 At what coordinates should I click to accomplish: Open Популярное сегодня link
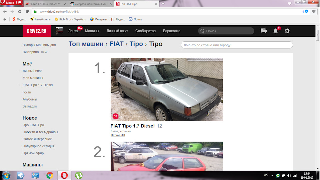point(39,146)
